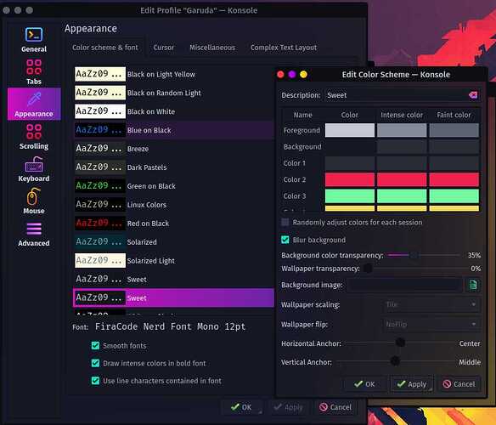
Task: Switch to the Cursor tab
Action: click(164, 48)
